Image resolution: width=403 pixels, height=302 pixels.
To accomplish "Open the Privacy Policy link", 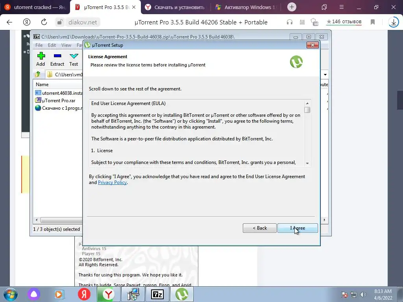I will [x=112, y=182].
